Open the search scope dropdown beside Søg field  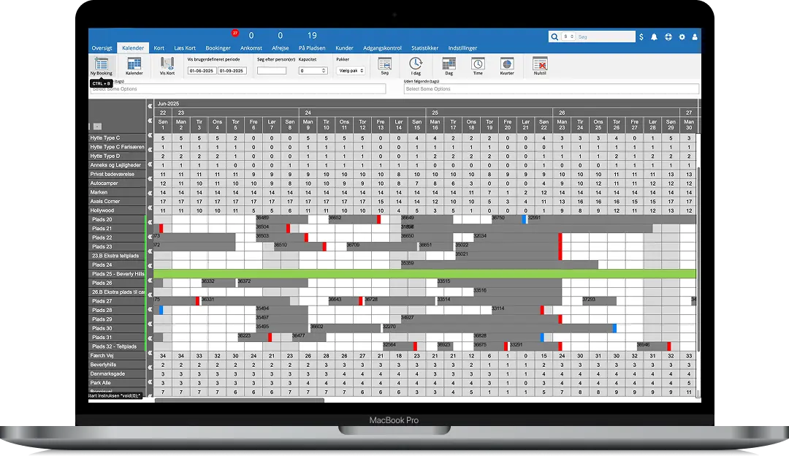(568, 37)
